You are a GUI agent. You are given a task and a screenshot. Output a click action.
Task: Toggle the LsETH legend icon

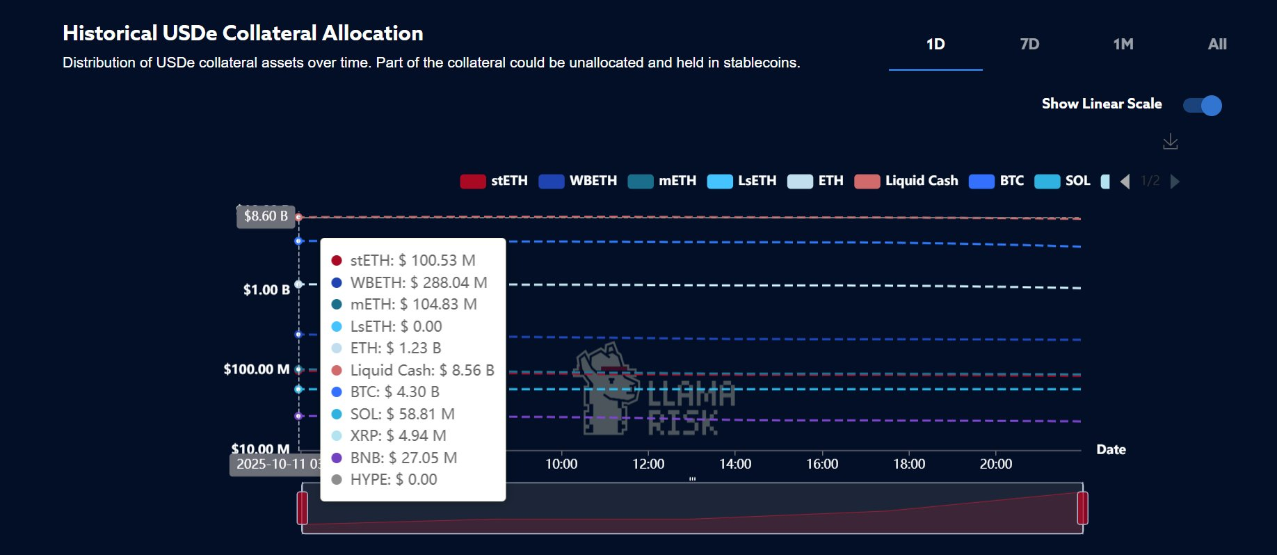click(x=720, y=182)
